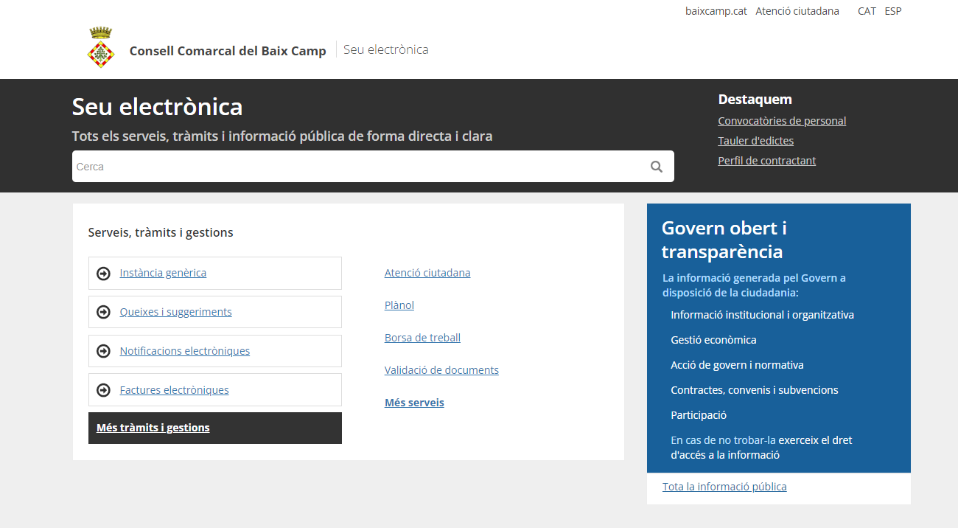Click Tota la informació pública link

tap(724, 487)
